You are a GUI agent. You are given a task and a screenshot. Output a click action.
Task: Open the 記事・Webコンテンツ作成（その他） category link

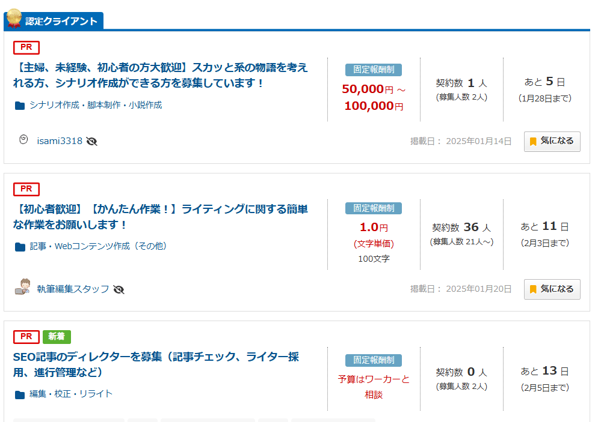(x=98, y=246)
